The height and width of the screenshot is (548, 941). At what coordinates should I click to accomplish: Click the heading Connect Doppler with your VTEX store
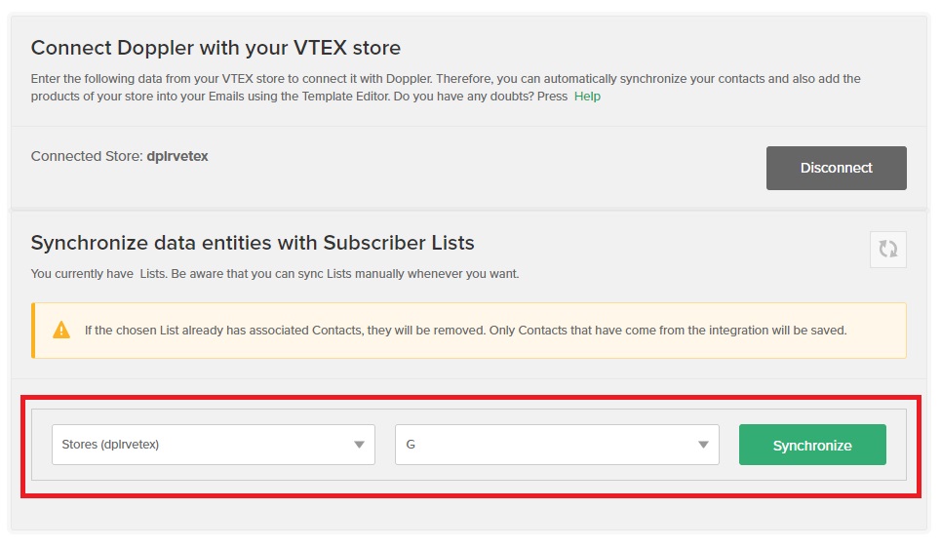point(216,48)
